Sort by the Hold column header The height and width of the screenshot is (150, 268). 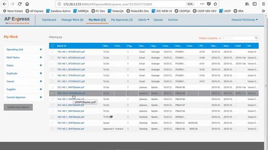point(238,46)
